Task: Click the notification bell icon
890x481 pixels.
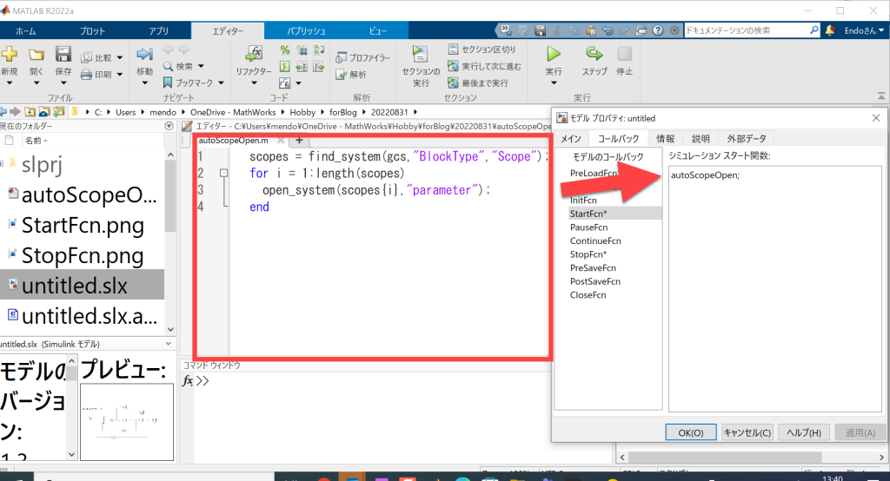Action: (x=830, y=30)
